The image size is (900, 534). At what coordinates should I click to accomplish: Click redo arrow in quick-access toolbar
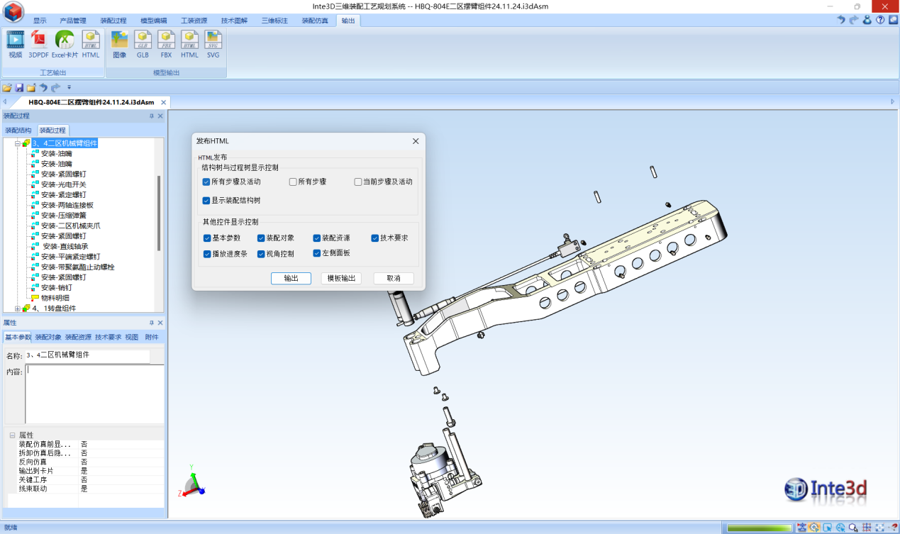[x=55, y=88]
